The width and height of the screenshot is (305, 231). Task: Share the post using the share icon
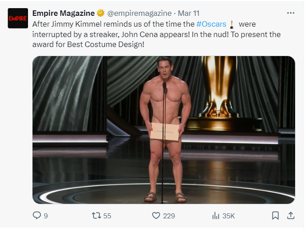[x=291, y=216]
